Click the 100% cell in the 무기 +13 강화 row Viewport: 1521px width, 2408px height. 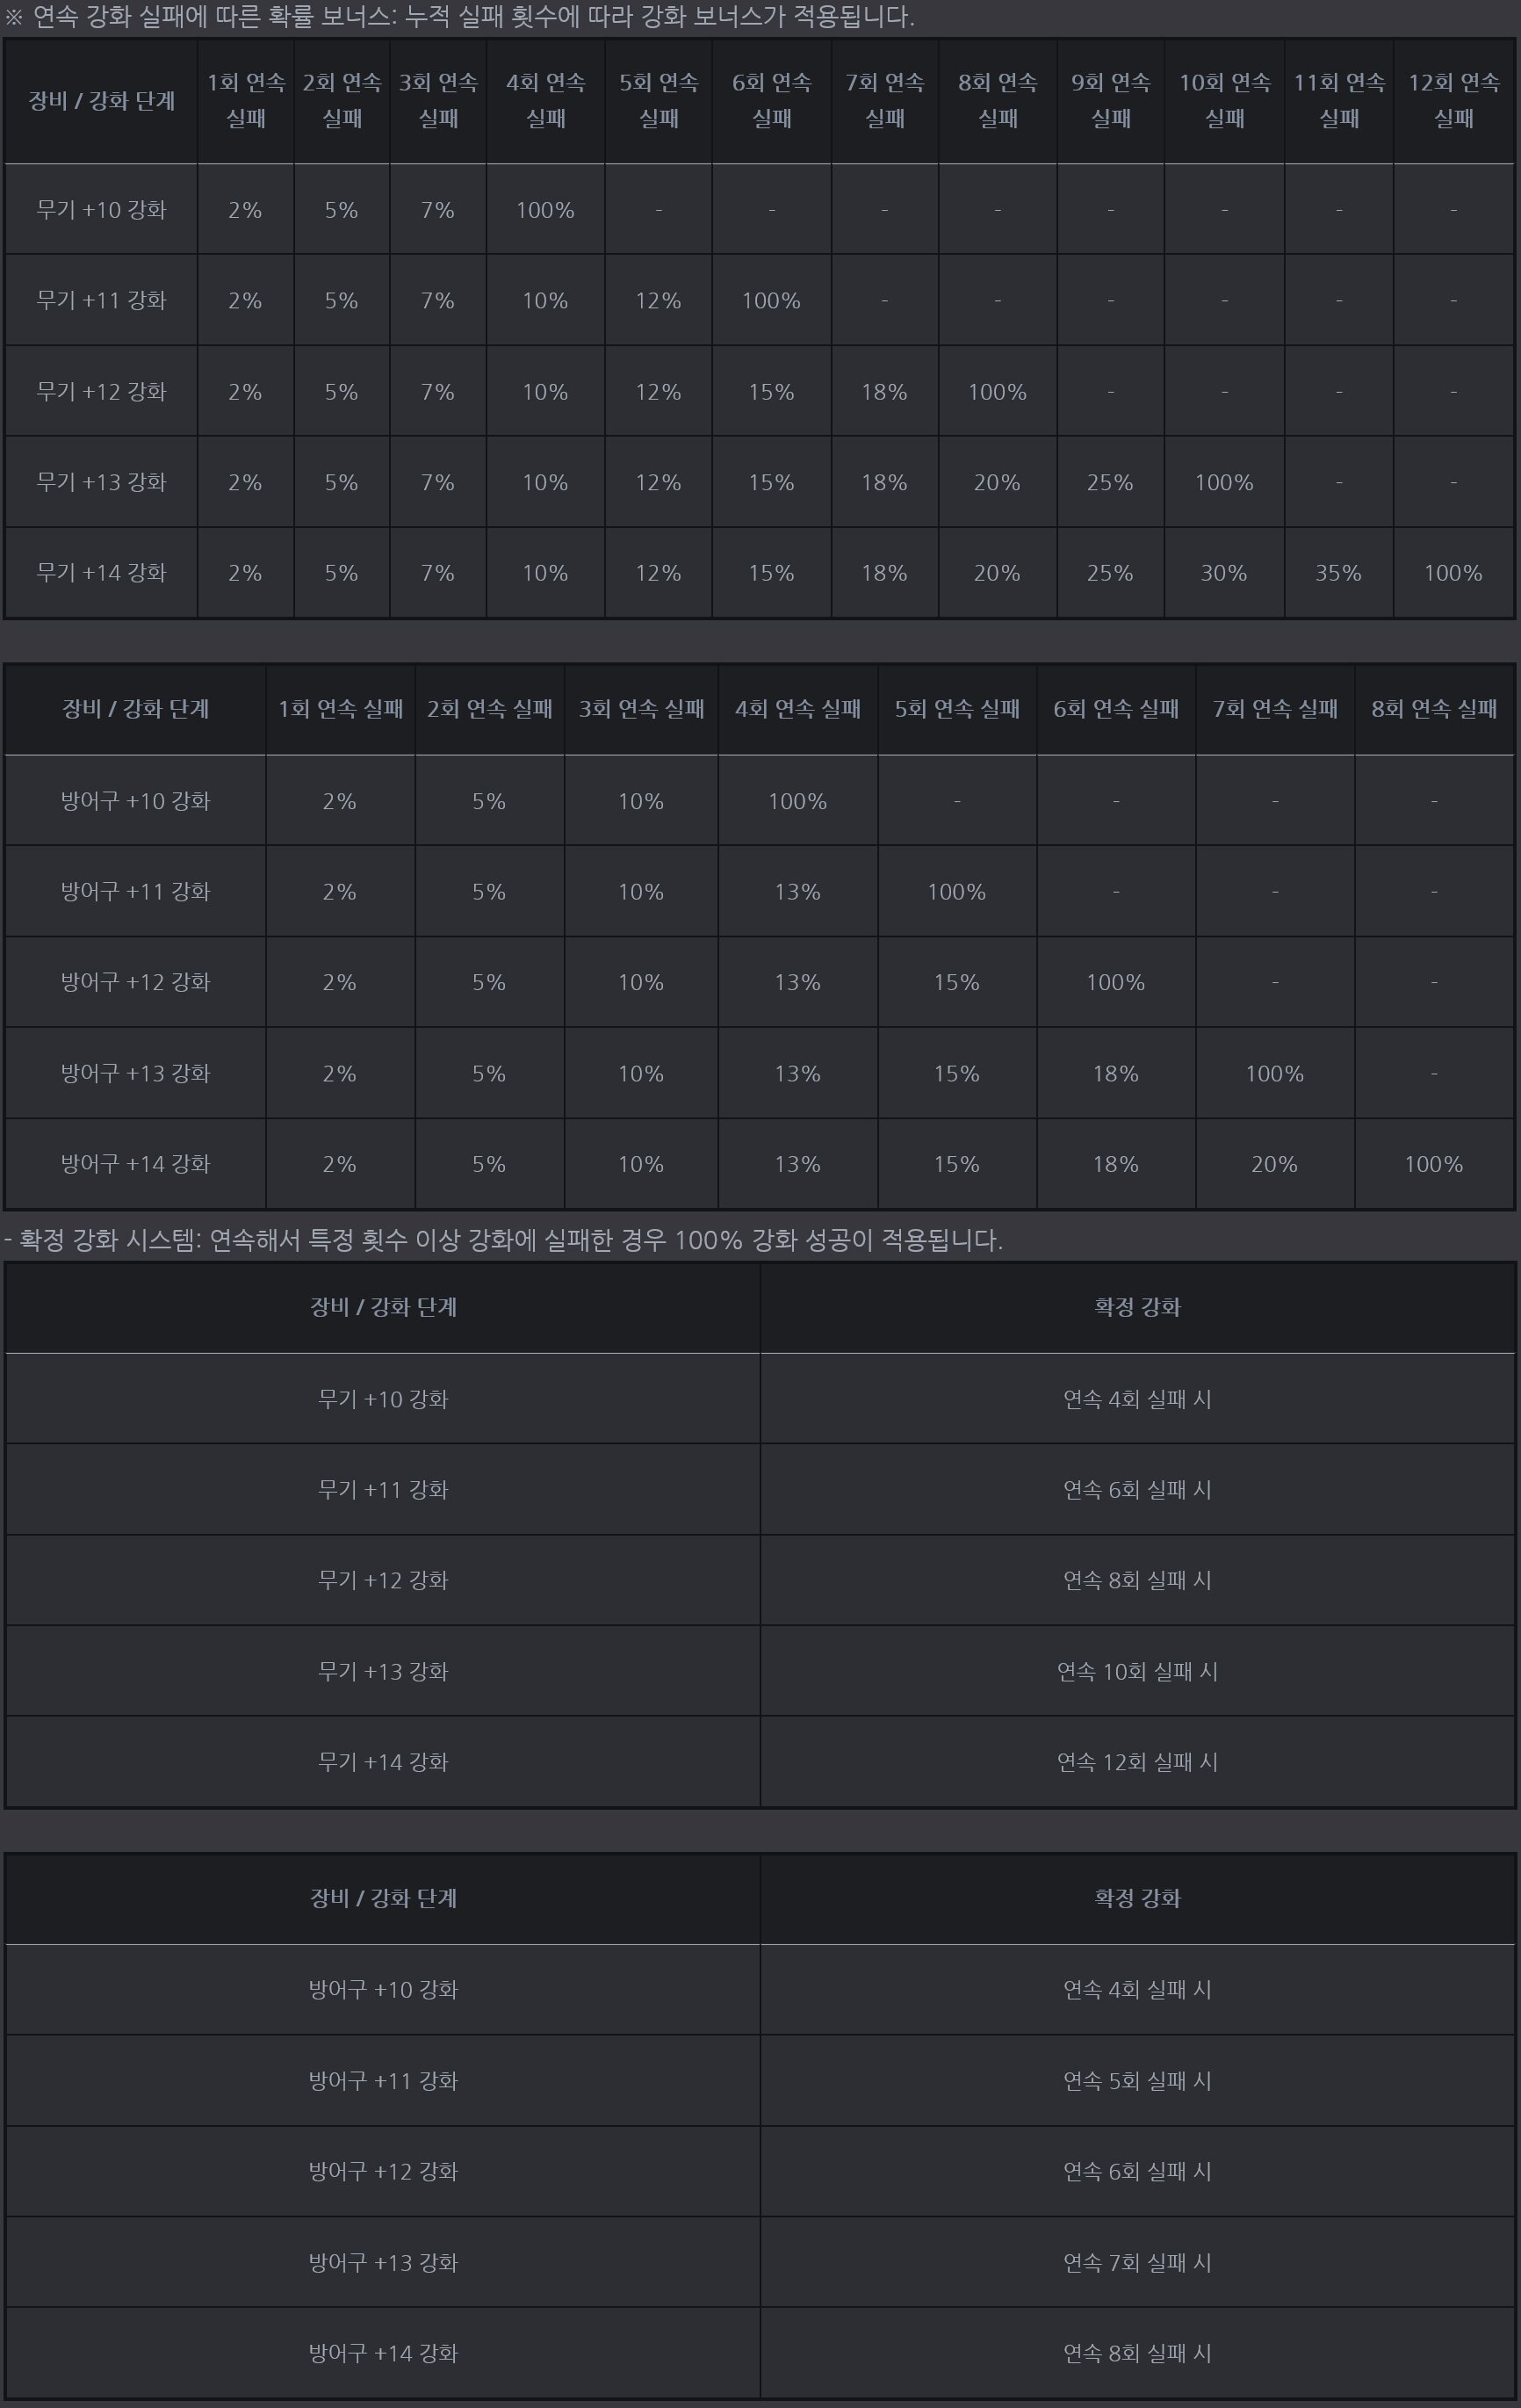pos(1223,482)
